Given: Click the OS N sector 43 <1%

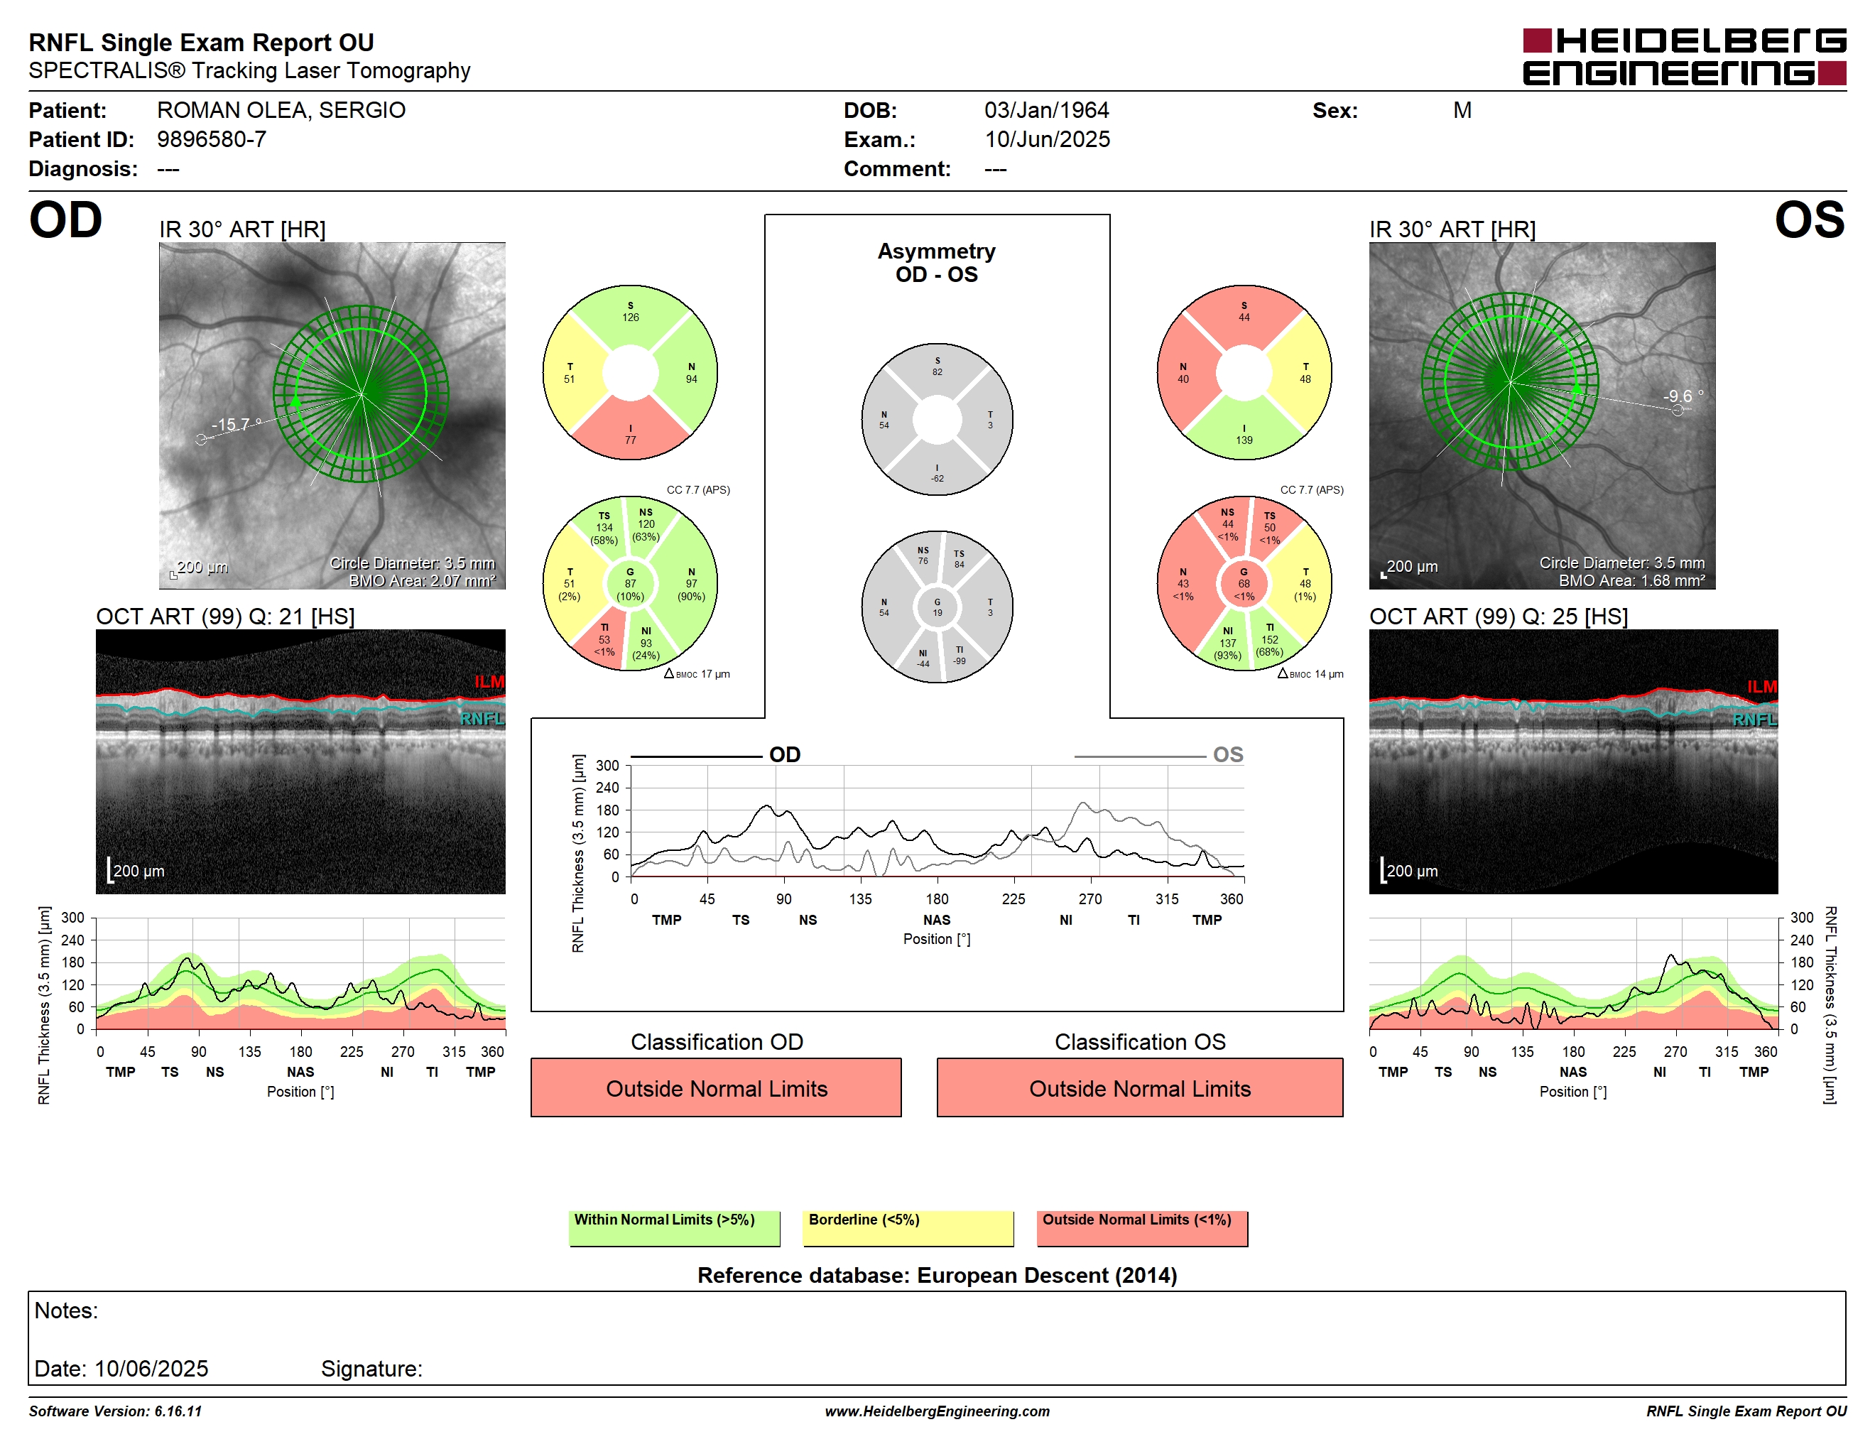Looking at the screenshot, I should [1183, 584].
